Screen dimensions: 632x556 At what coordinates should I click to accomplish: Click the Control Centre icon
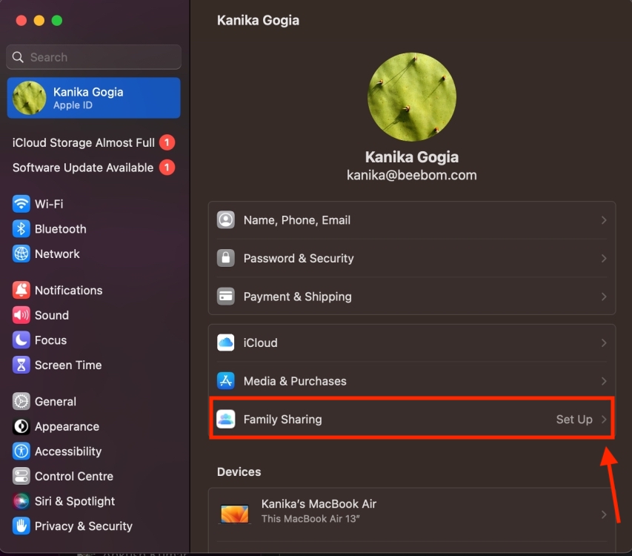pos(21,477)
